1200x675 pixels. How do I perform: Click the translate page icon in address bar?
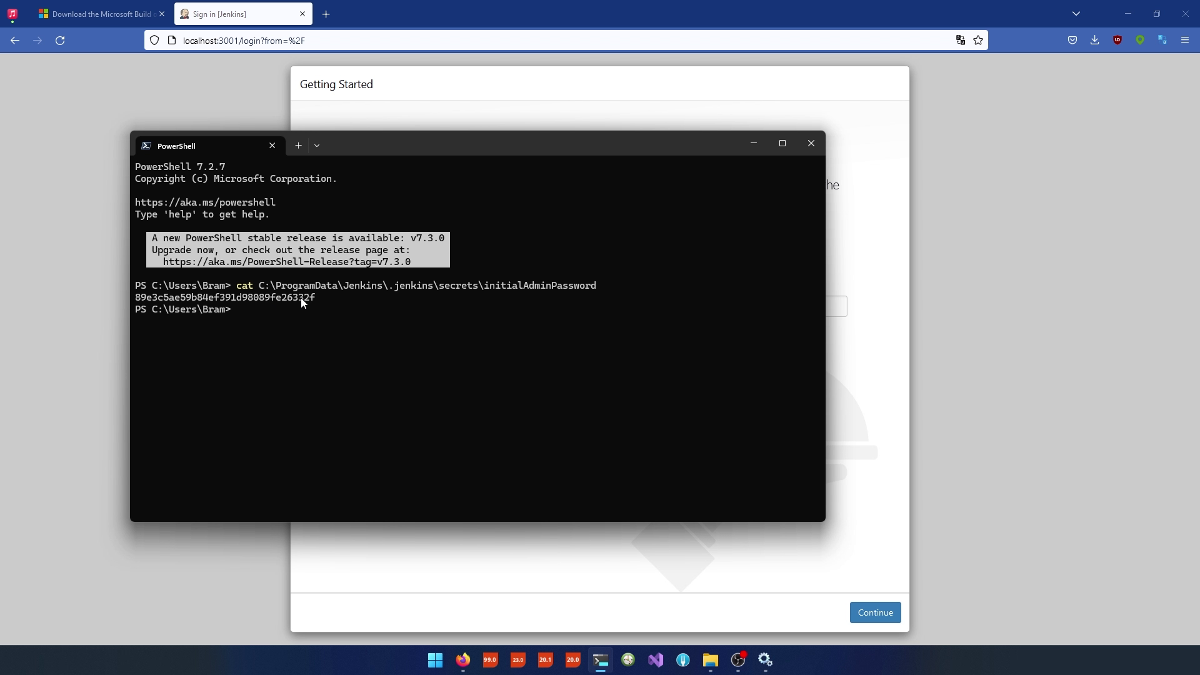(x=961, y=41)
